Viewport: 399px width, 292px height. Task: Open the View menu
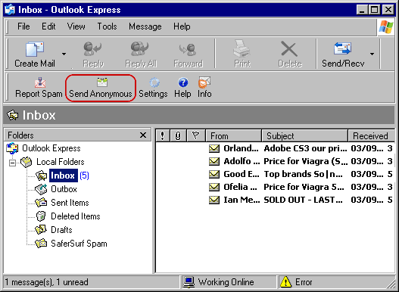pos(76,26)
